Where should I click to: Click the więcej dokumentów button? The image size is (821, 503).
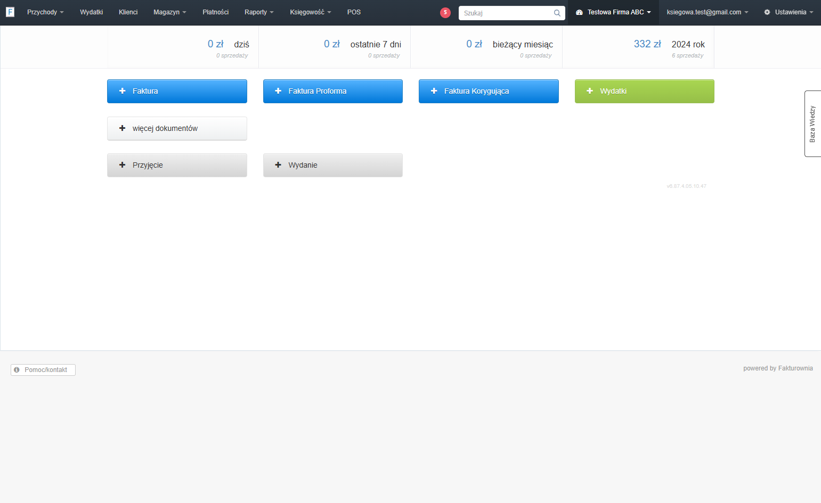(177, 128)
